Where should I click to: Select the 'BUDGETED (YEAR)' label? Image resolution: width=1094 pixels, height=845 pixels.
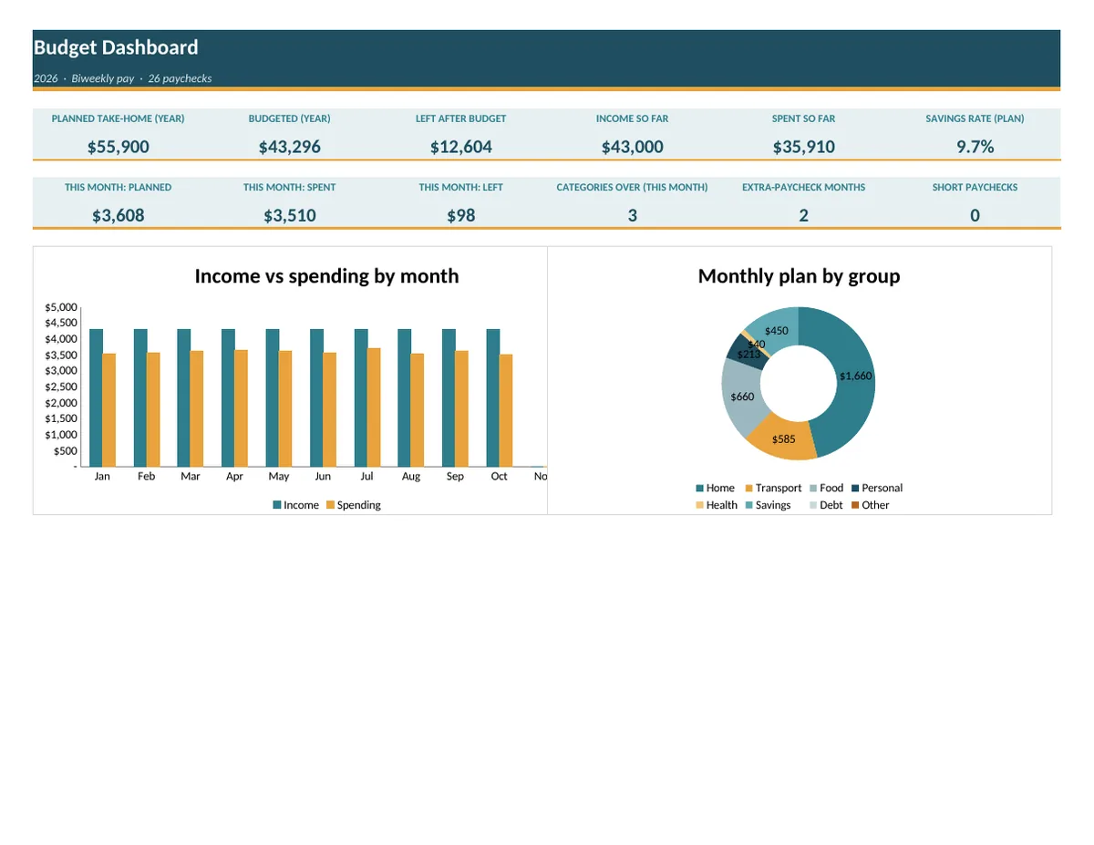[289, 119]
